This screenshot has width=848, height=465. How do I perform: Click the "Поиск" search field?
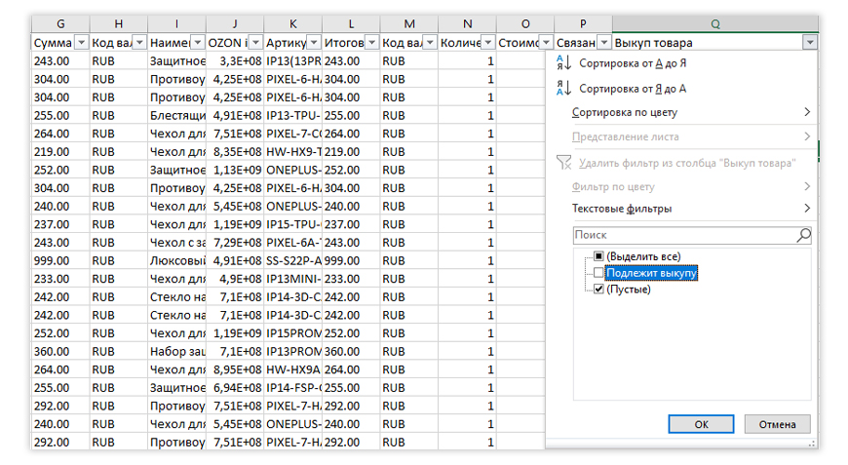682,235
